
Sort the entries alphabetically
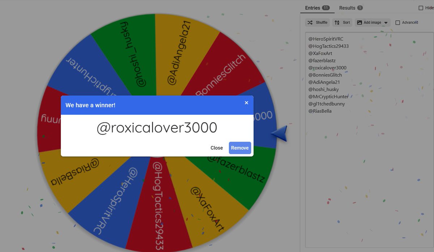342,22
